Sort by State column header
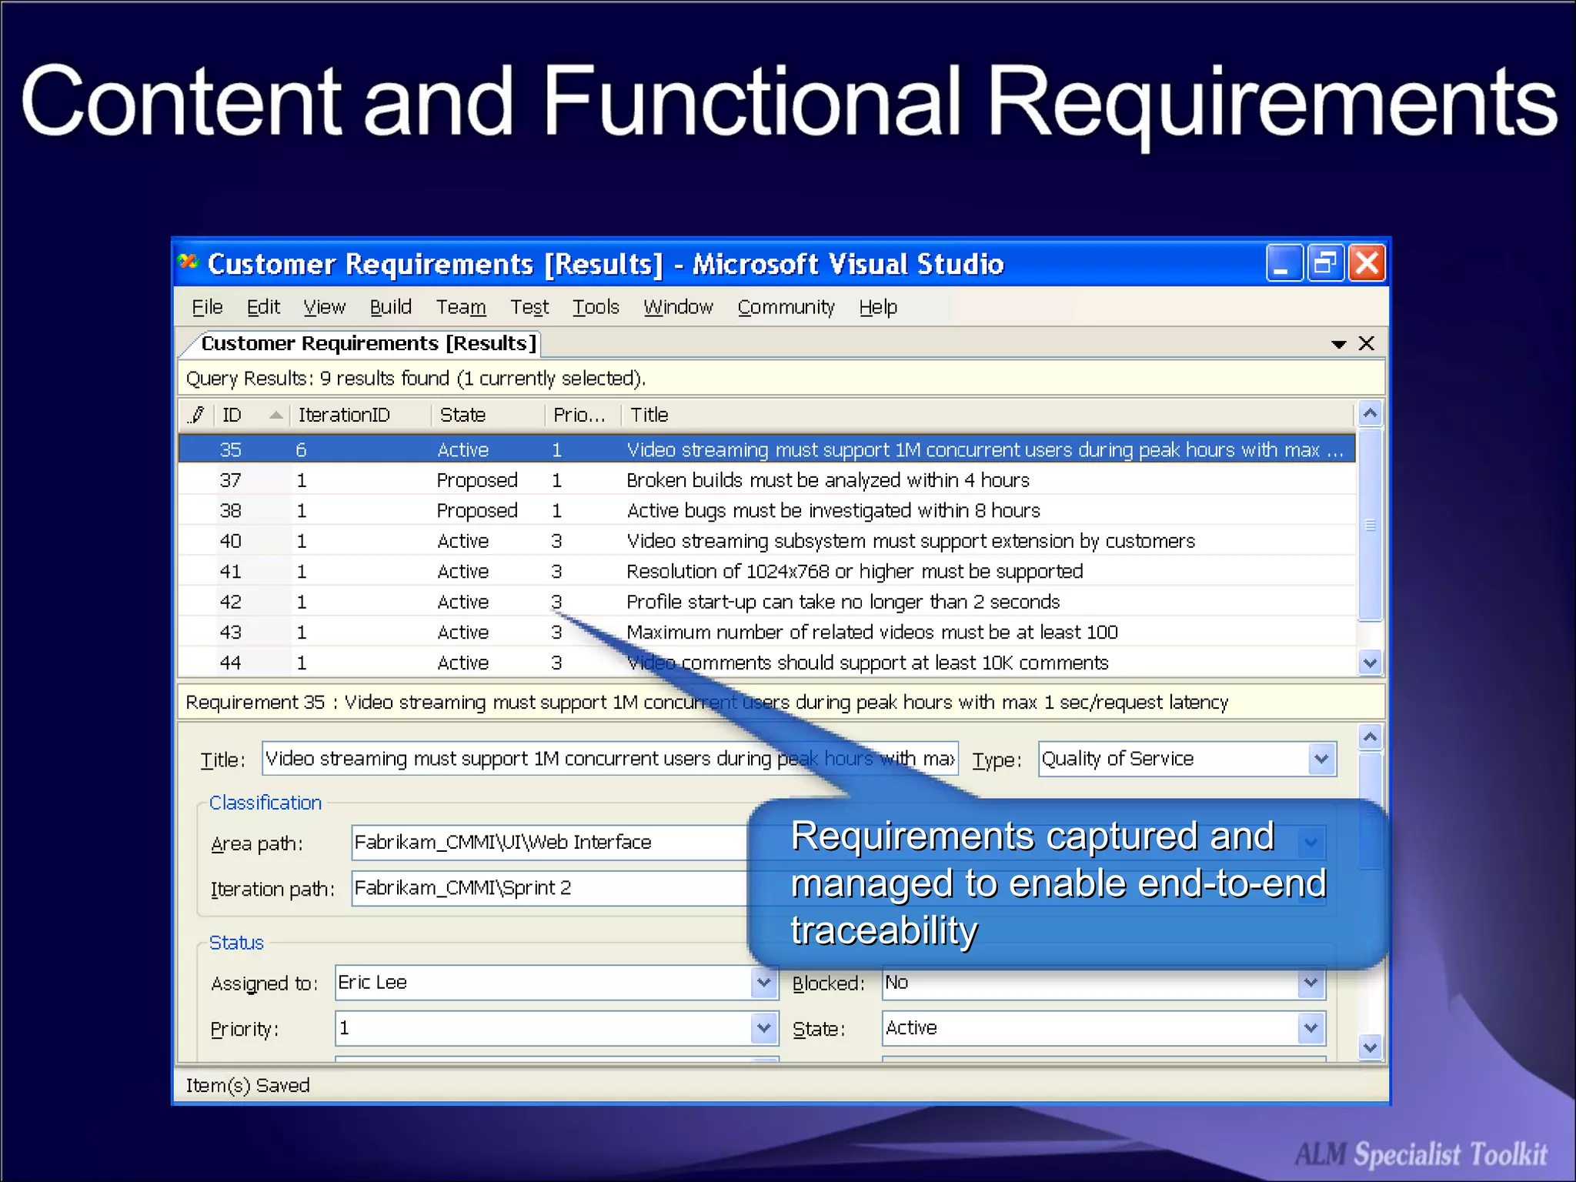This screenshot has height=1182, width=1576. [487, 415]
